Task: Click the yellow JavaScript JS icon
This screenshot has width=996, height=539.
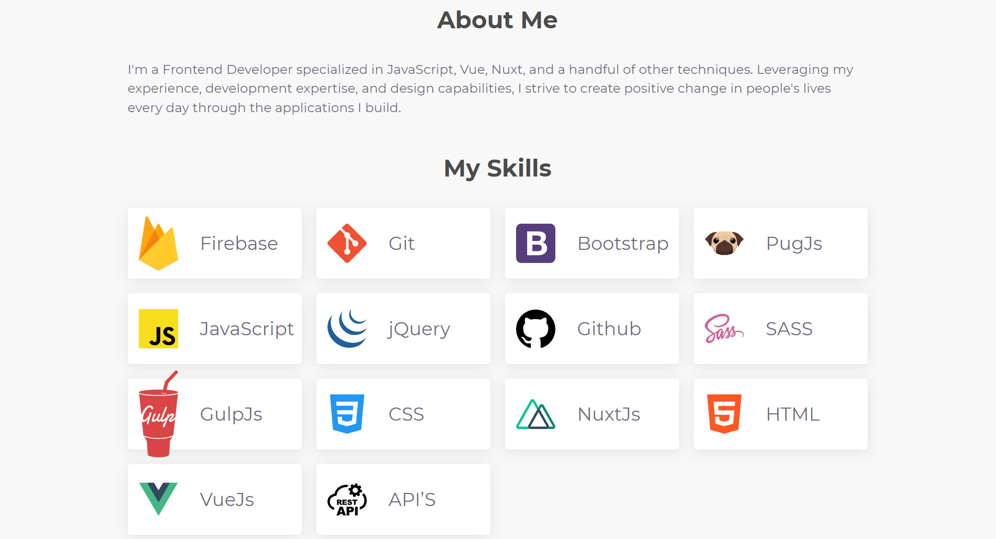Action: coord(158,329)
